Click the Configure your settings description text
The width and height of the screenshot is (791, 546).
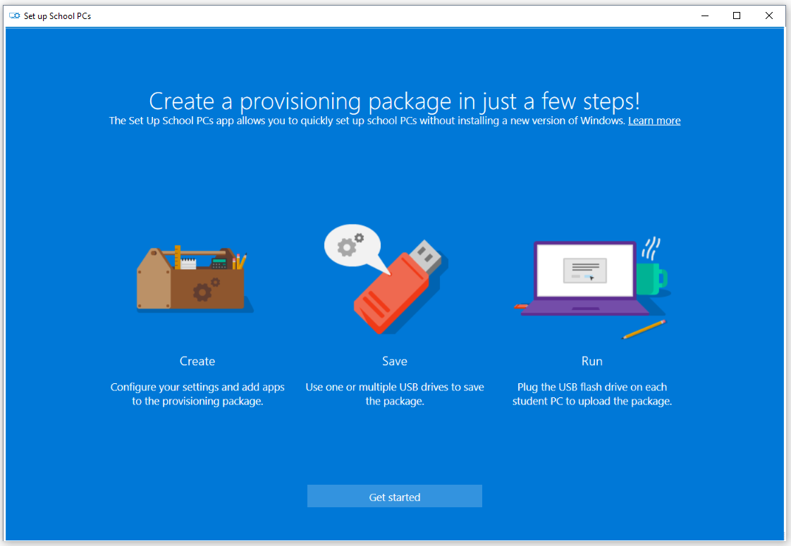point(197,394)
